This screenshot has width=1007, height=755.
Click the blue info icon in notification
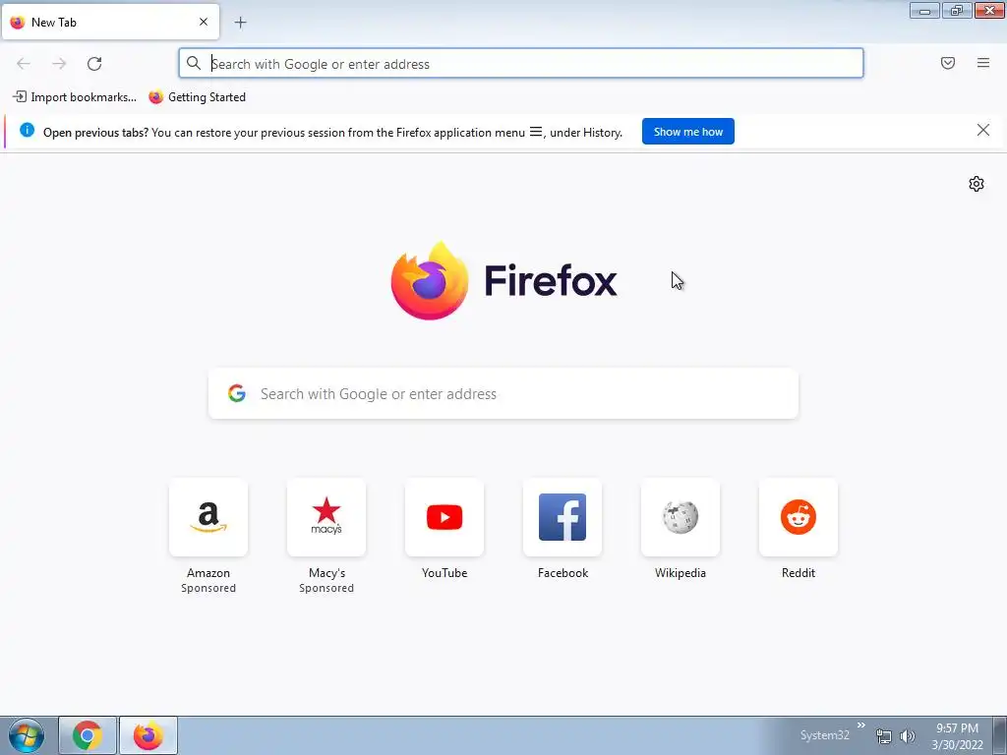(27, 131)
